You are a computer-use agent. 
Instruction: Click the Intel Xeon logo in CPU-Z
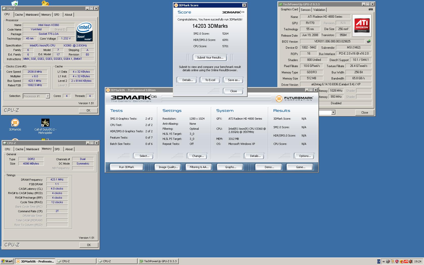pos(84,32)
